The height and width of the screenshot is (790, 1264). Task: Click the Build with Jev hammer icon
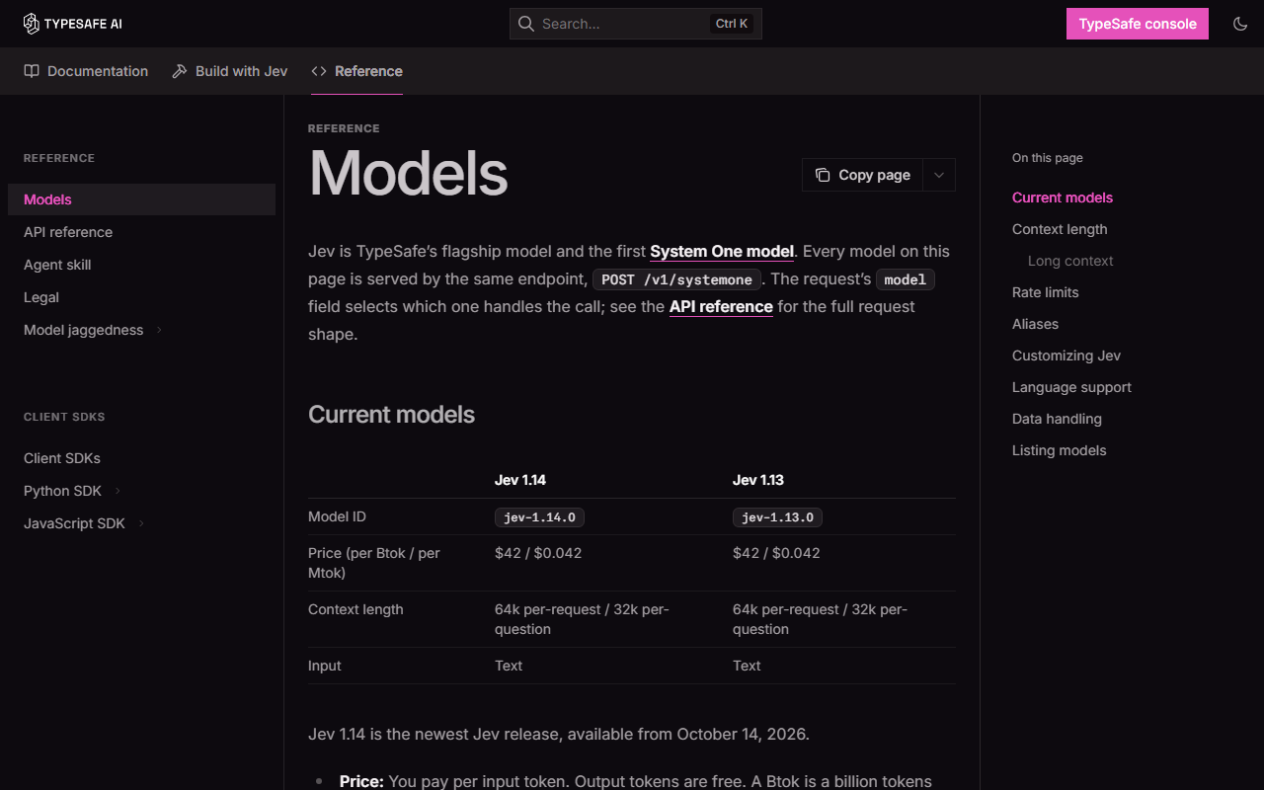coord(180,71)
